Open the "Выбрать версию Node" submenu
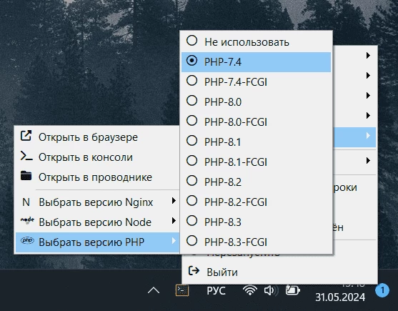This screenshot has height=311, width=398. pos(97,222)
